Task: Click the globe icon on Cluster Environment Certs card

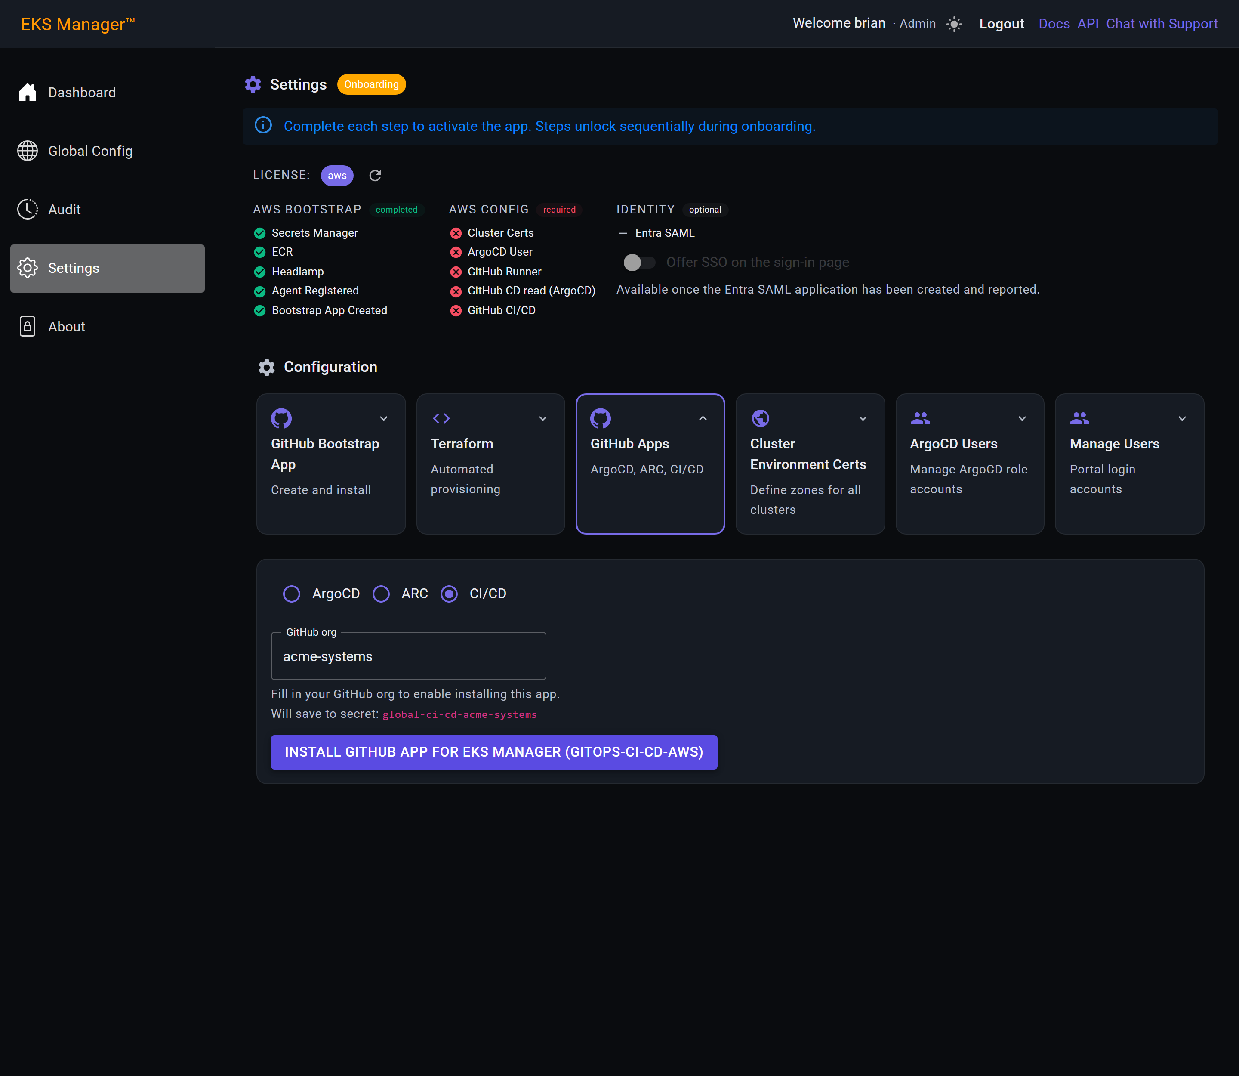Action: click(x=761, y=418)
